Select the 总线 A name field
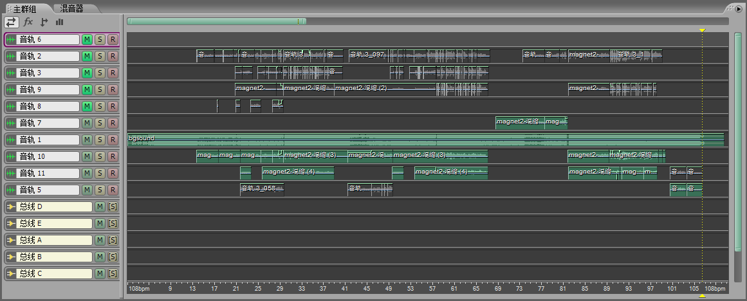Image resolution: width=747 pixels, height=301 pixels. click(x=54, y=240)
